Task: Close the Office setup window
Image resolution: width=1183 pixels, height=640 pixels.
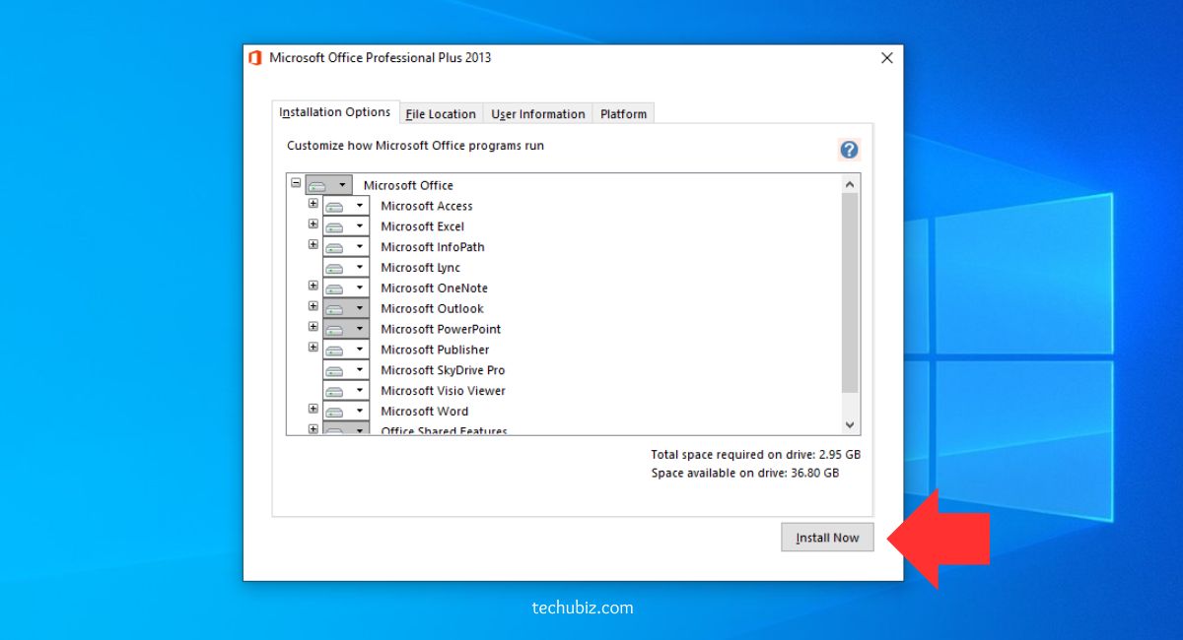Action: pyautogui.click(x=886, y=58)
